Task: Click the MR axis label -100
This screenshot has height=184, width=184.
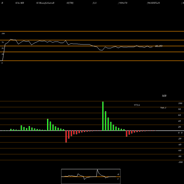Action: point(180,162)
